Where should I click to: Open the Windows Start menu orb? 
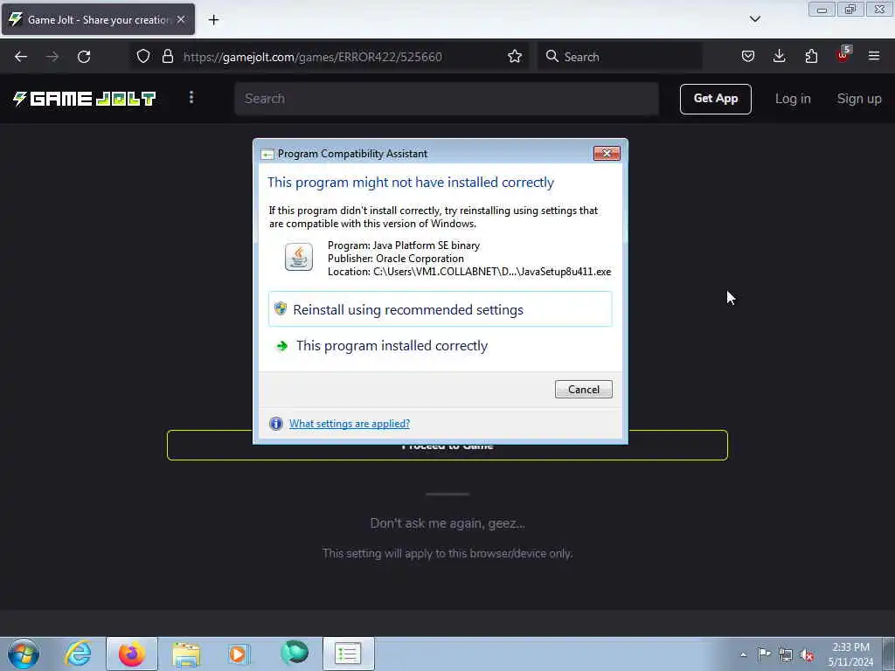click(x=24, y=654)
